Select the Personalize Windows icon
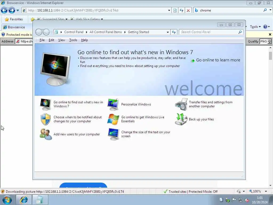 click(x=113, y=104)
